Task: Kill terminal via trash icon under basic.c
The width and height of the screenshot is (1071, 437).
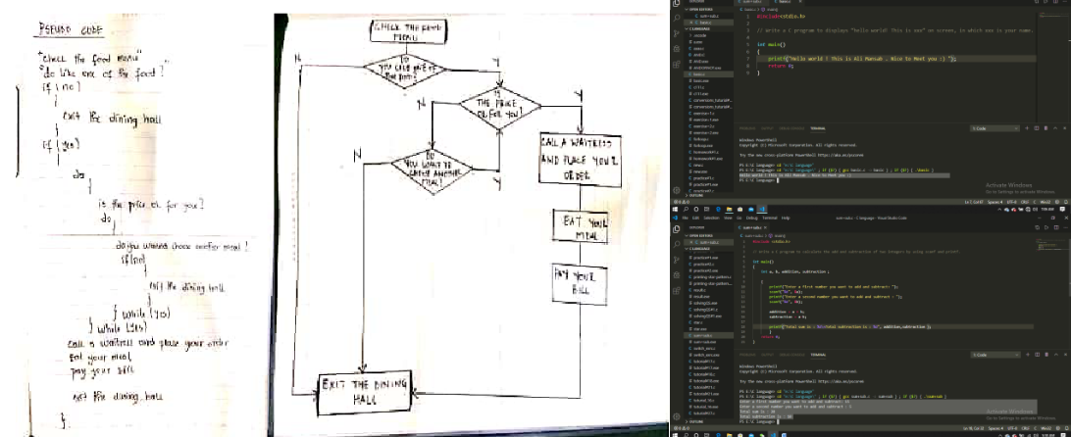Action: 1046,128
